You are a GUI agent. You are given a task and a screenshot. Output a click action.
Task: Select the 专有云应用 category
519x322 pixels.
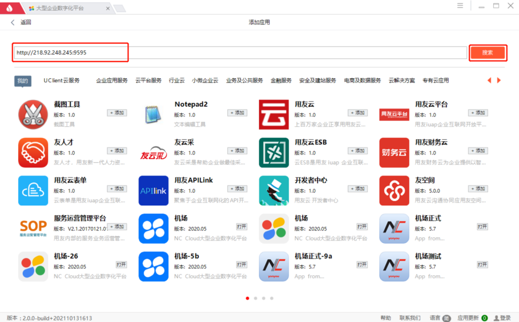coord(436,80)
